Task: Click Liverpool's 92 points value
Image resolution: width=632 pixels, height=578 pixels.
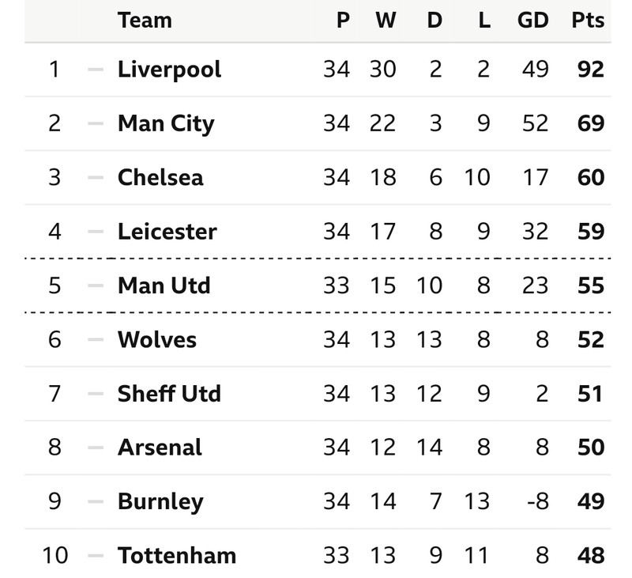Action: [x=591, y=70]
